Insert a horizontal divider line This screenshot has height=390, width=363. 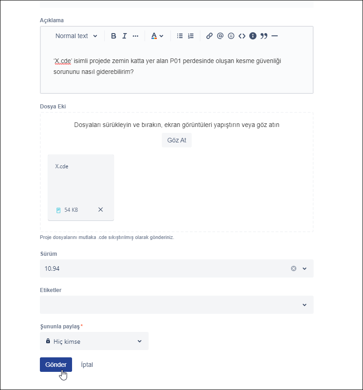[x=275, y=36]
